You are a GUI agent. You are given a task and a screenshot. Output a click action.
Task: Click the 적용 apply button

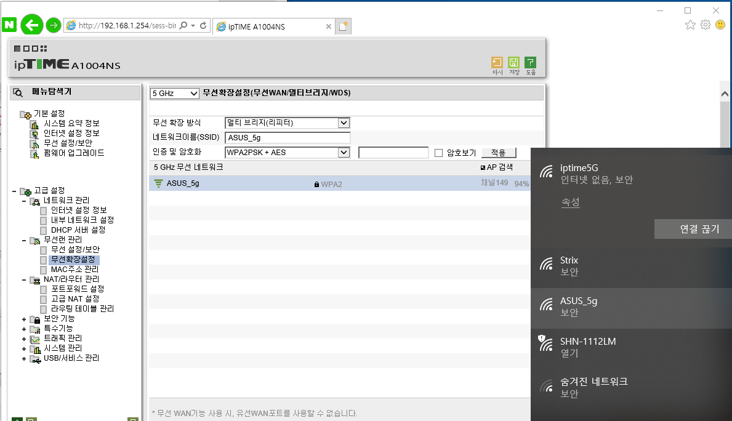(x=499, y=153)
